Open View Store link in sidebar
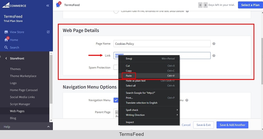 pyautogui.click(x=17, y=32)
